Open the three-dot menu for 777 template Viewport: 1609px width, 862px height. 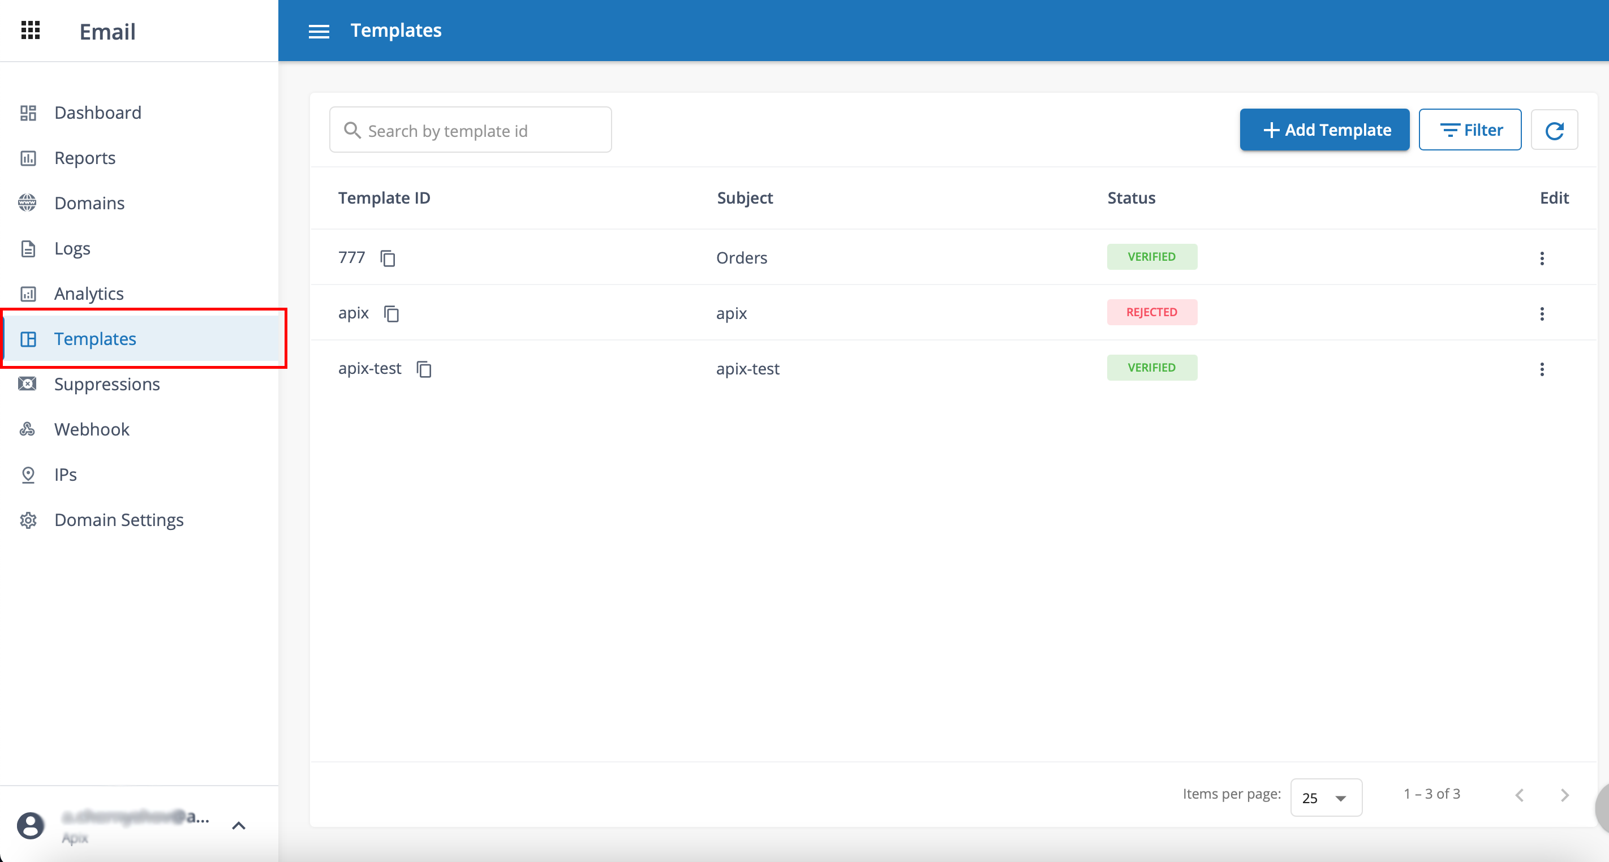[x=1542, y=257]
